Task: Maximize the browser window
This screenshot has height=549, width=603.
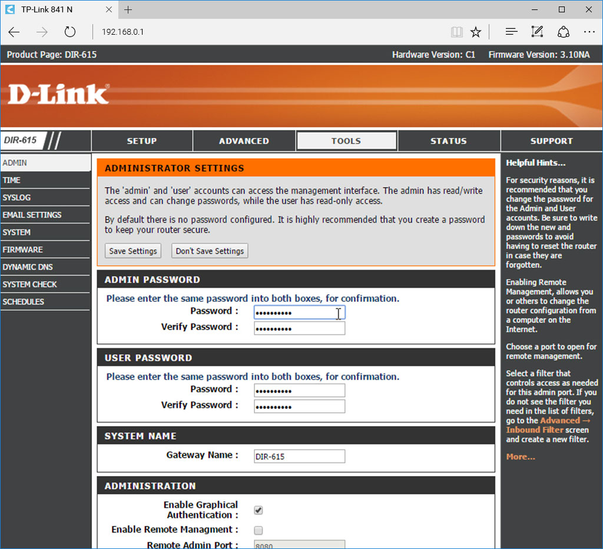Action: coord(562,9)
